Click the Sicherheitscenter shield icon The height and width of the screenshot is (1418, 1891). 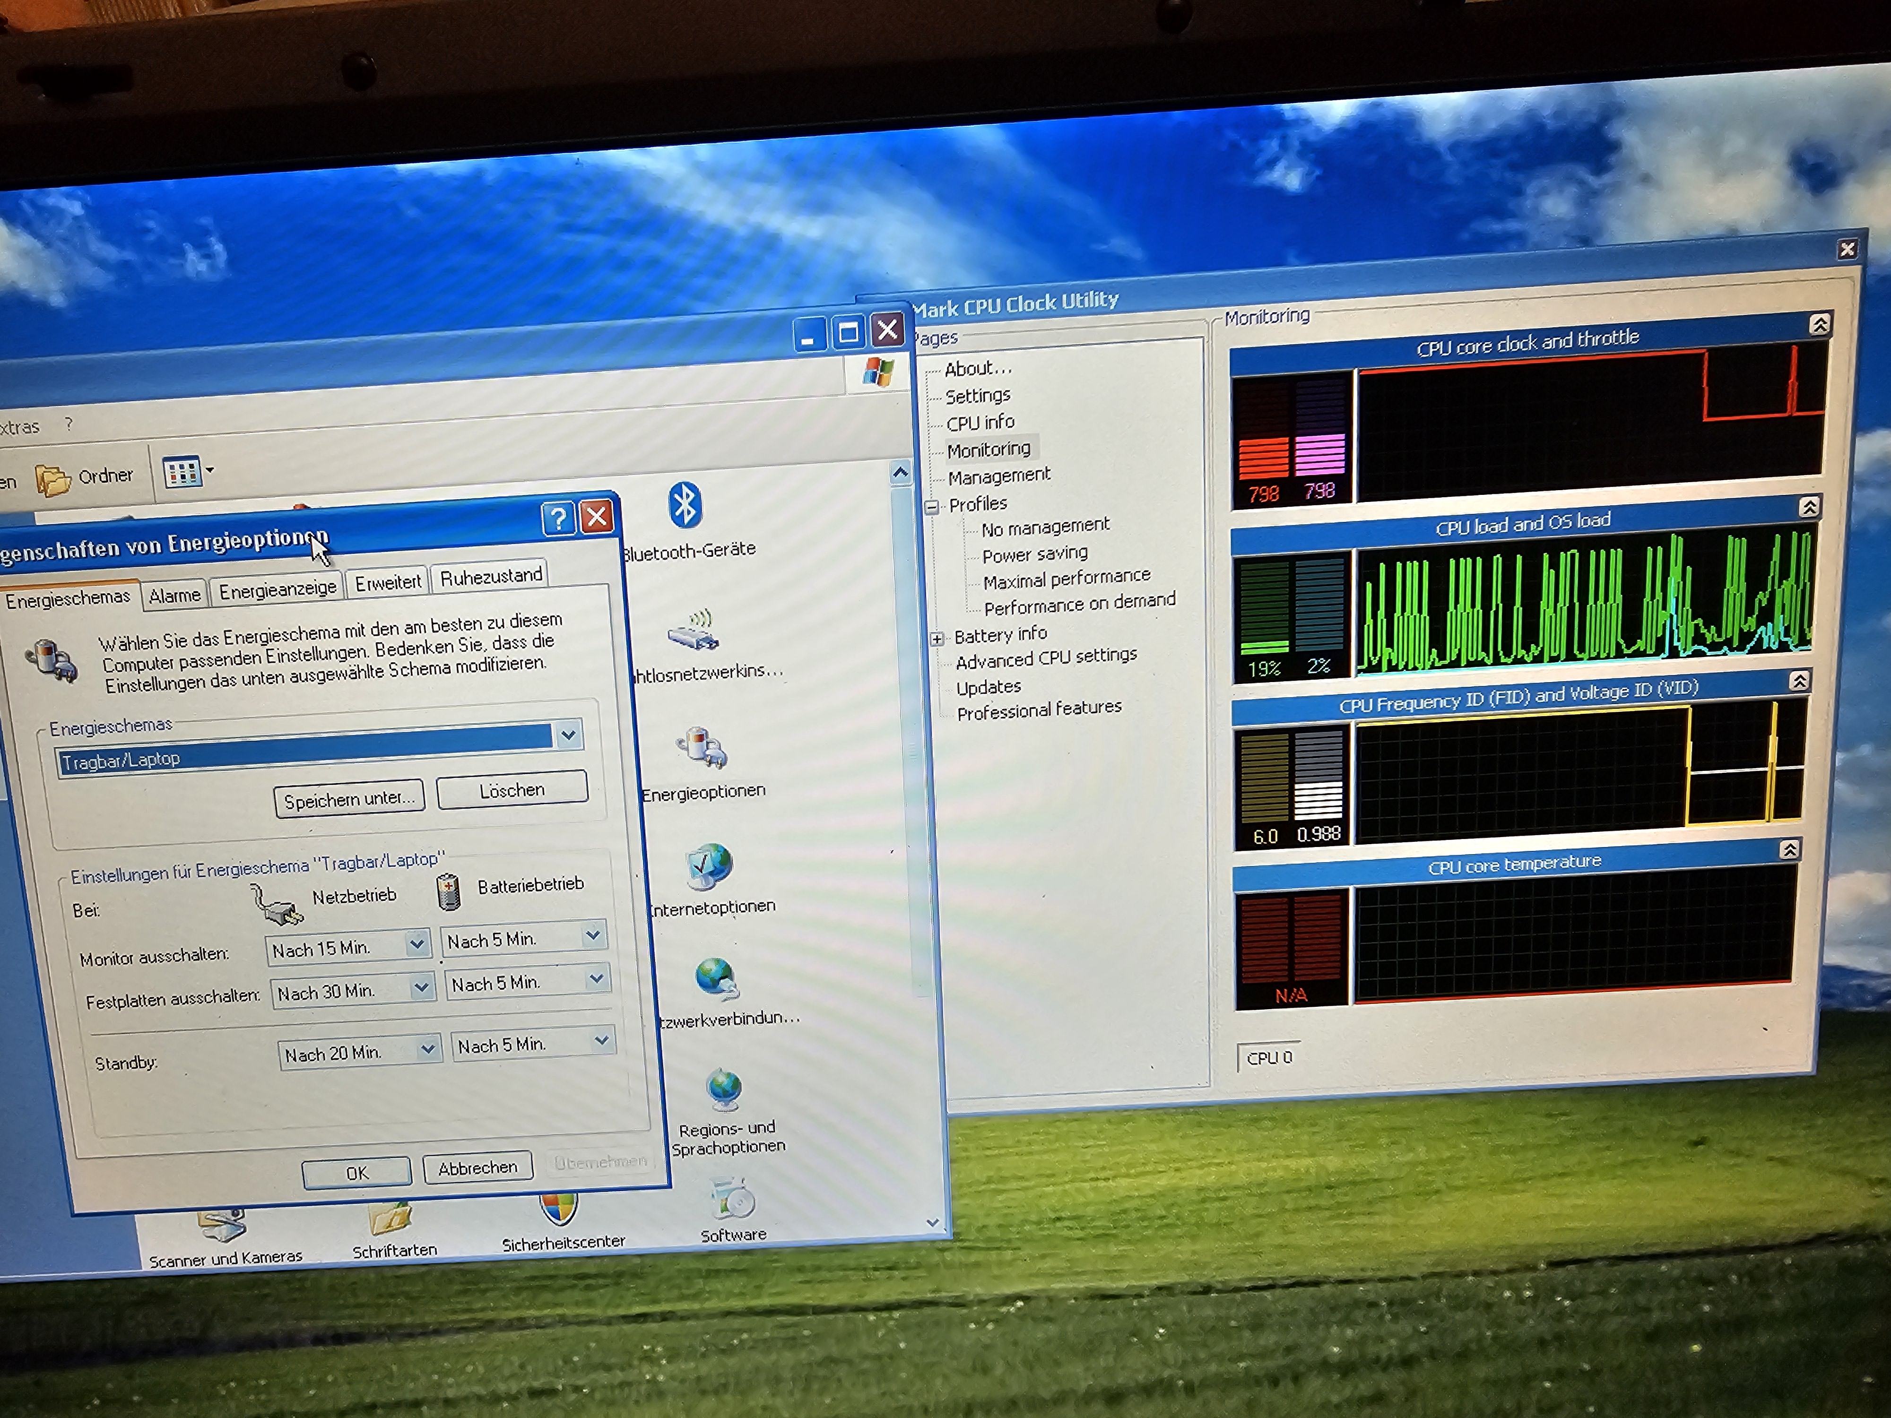click(559, 1210)
